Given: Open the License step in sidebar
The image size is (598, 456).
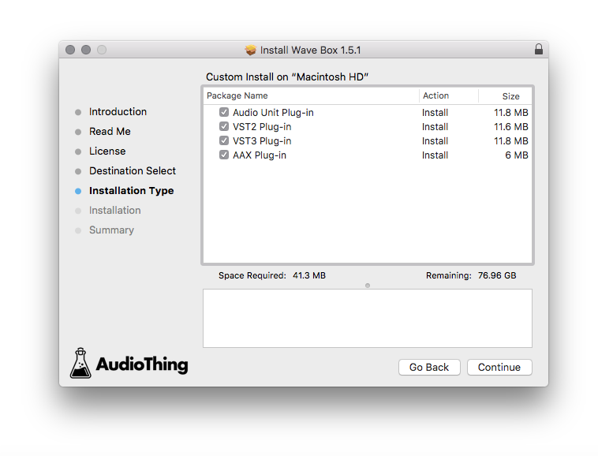Looking at the screenshot, I should coord(107,151).
